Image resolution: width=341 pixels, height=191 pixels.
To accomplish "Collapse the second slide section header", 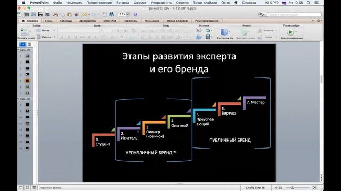I will tap(18, 99).
